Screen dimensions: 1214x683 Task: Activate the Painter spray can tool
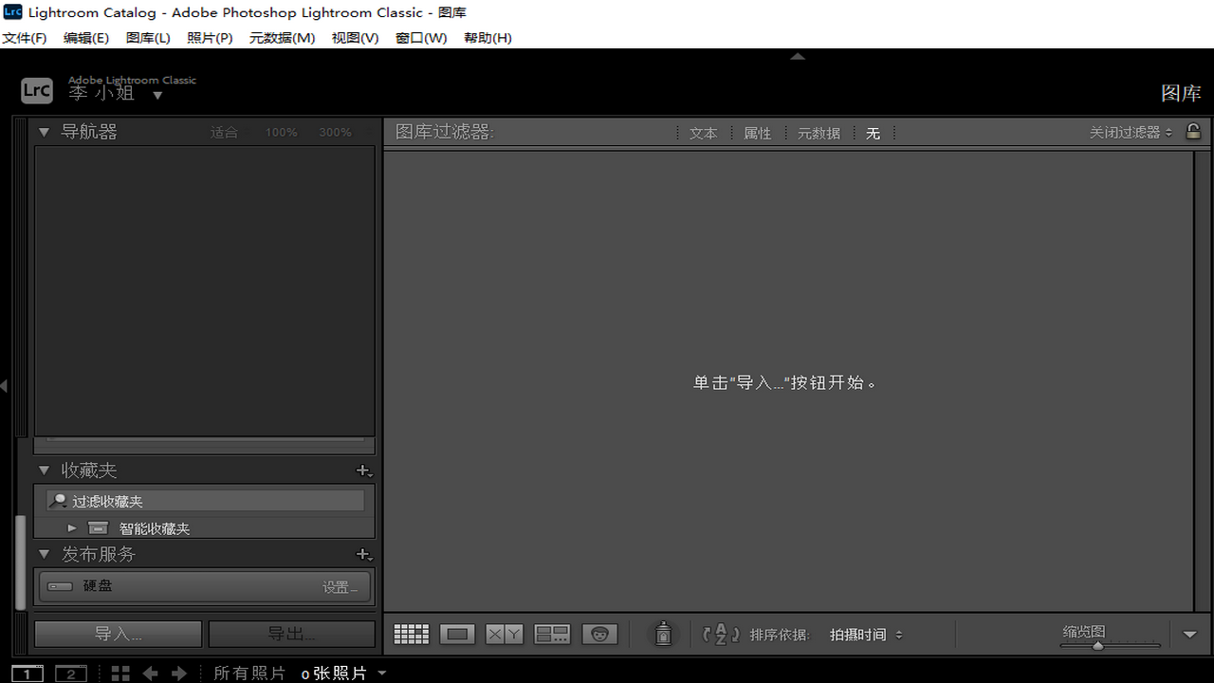662,633
